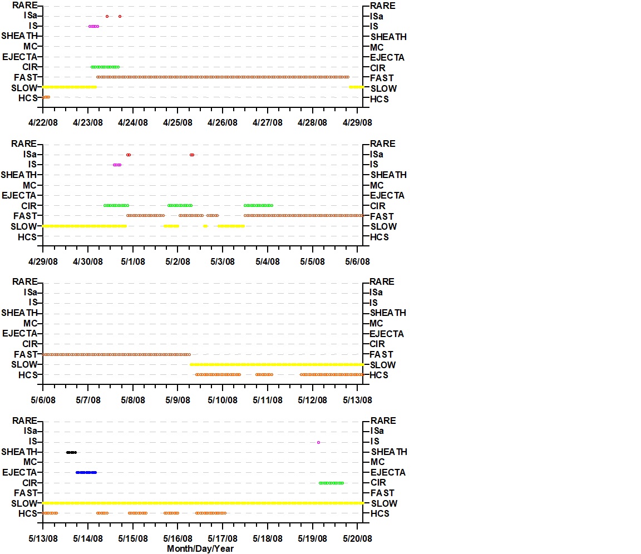Click the 4/22/08 date label

[43, 122]
